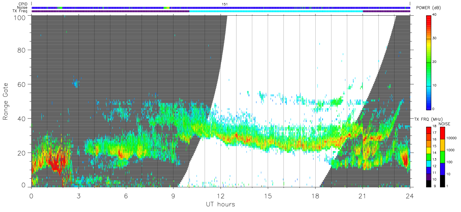Screen dimensions: 461x212
Task: Click the 100 range gate axis label
Action: pyautogui.click(x=20, y=18)
